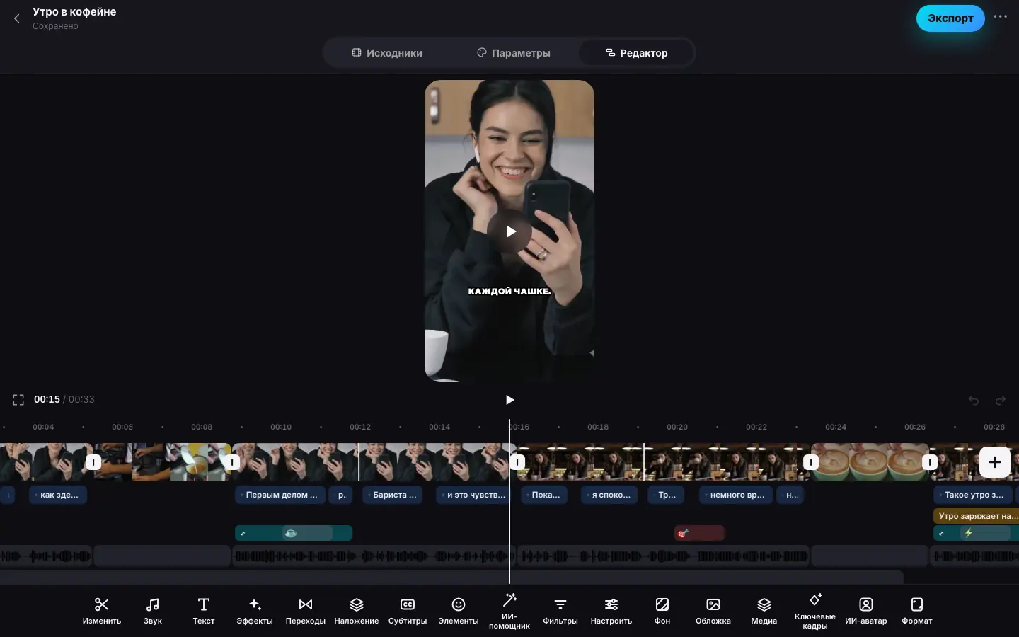Image resolution: width=1019 pixels, height=637 pixels.
Task: Open the Переходы transitions tool
Action: pyautogui.click(x=306, y=611)
